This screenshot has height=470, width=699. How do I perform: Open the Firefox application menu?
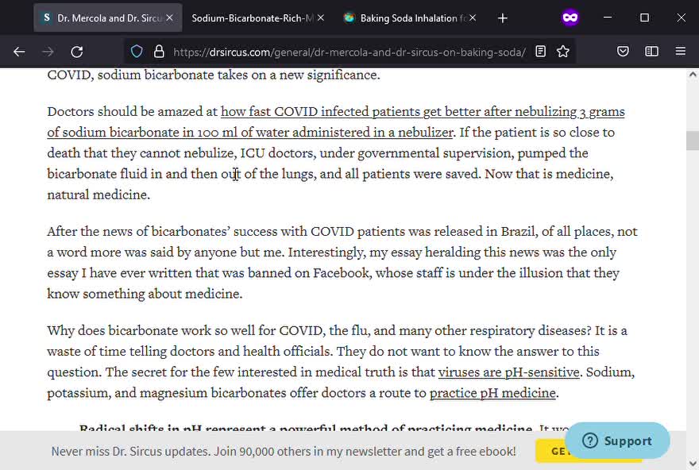pos(680,52)
